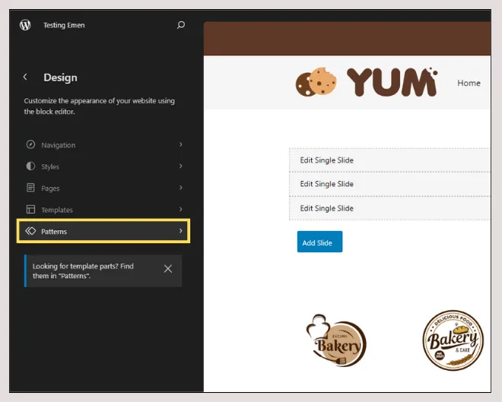
Task: Click the Home link in site header
Action: 469,83
